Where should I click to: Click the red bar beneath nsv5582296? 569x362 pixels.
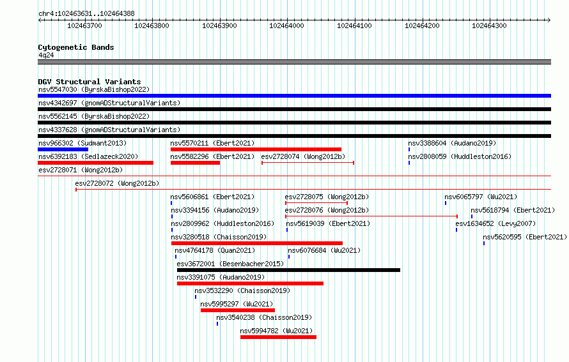195,163
